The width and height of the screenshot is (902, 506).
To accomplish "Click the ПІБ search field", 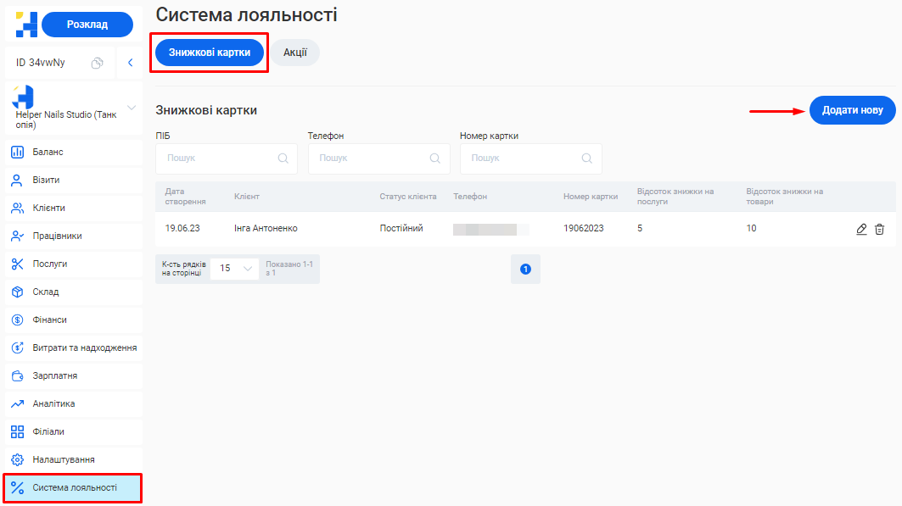I will (x=226, y=158).
